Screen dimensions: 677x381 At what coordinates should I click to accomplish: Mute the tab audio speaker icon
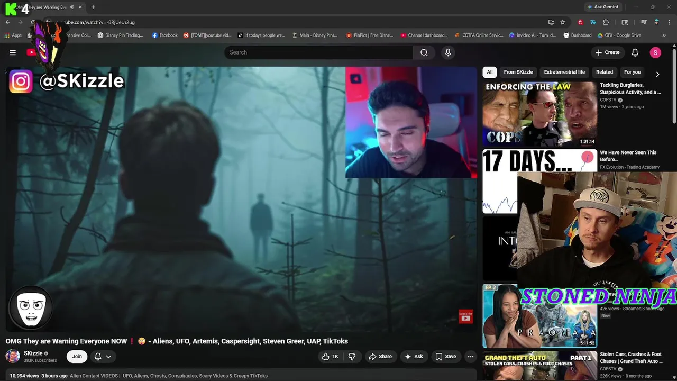click(x=72, y=7)
